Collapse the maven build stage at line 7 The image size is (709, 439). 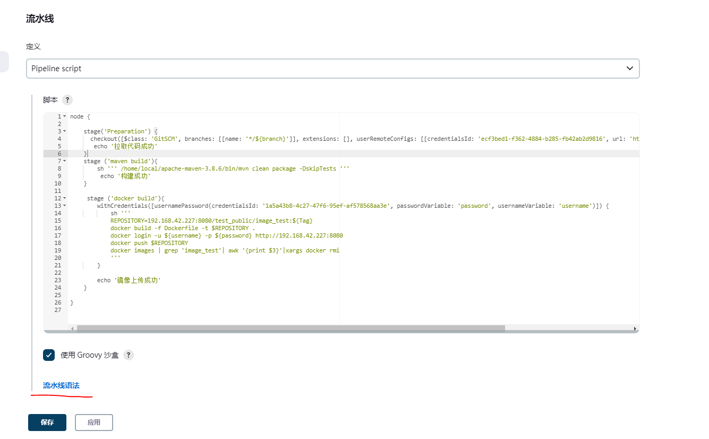[65, 161]
